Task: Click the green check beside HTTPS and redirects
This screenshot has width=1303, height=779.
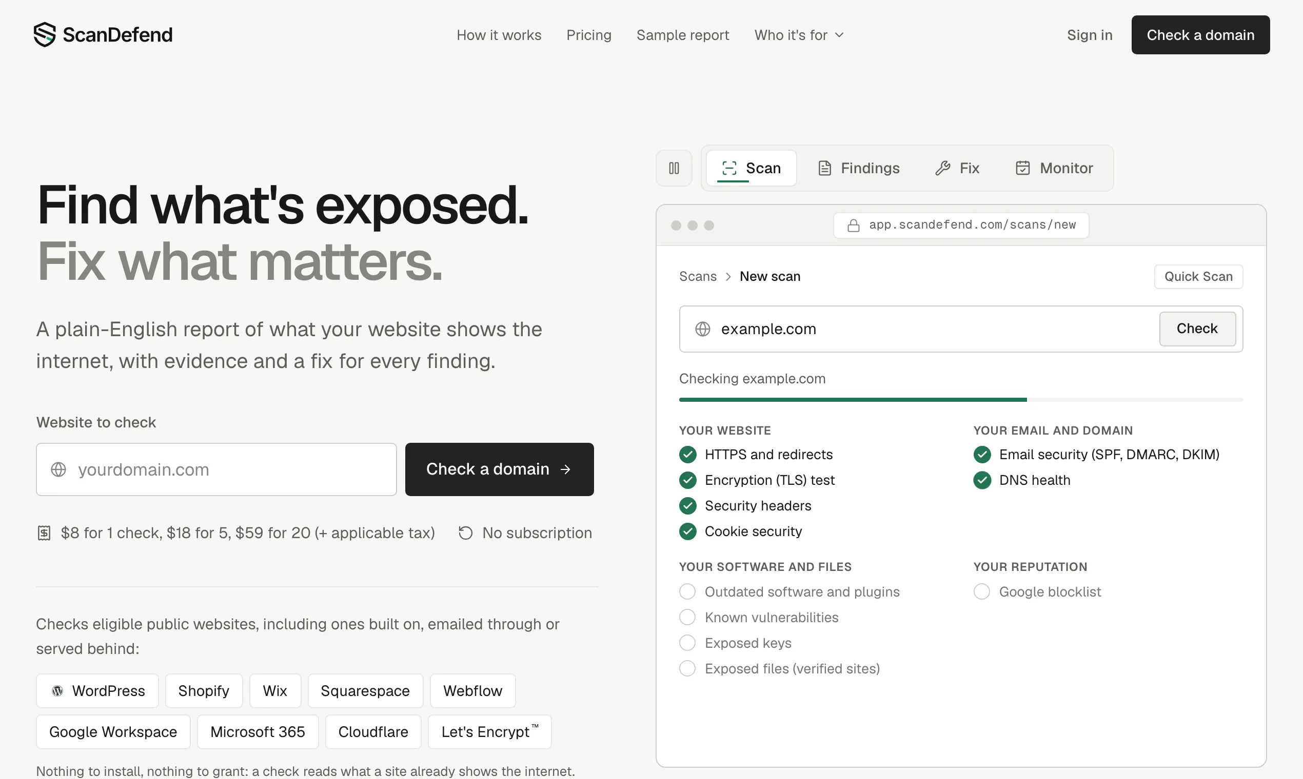Action: [x=688, y=455]
